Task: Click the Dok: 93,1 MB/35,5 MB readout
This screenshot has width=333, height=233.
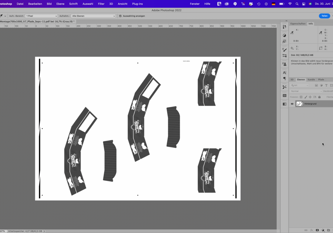Action: (x=302, y=55)
